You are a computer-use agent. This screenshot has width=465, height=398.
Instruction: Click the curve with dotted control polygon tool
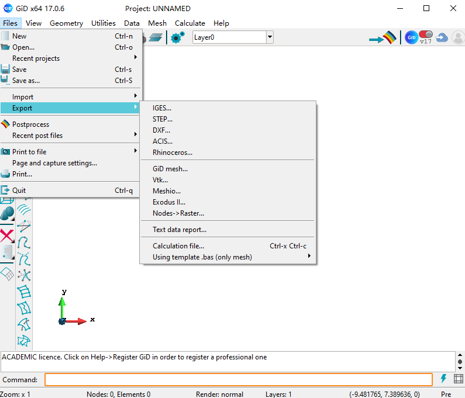(24, 259)
